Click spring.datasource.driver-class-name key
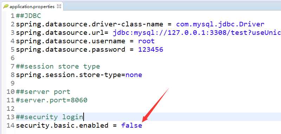This screenshot has width=281, height=134. [x=90, y=24]
